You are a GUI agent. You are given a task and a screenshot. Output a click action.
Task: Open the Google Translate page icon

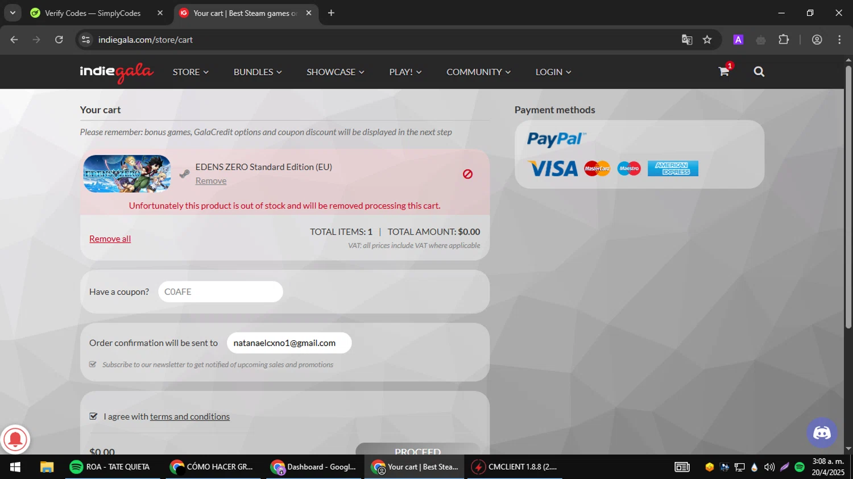(x=687, y=40)
